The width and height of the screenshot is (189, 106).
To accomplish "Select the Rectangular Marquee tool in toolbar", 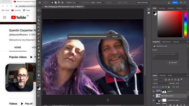I will (x=39, y=14).
